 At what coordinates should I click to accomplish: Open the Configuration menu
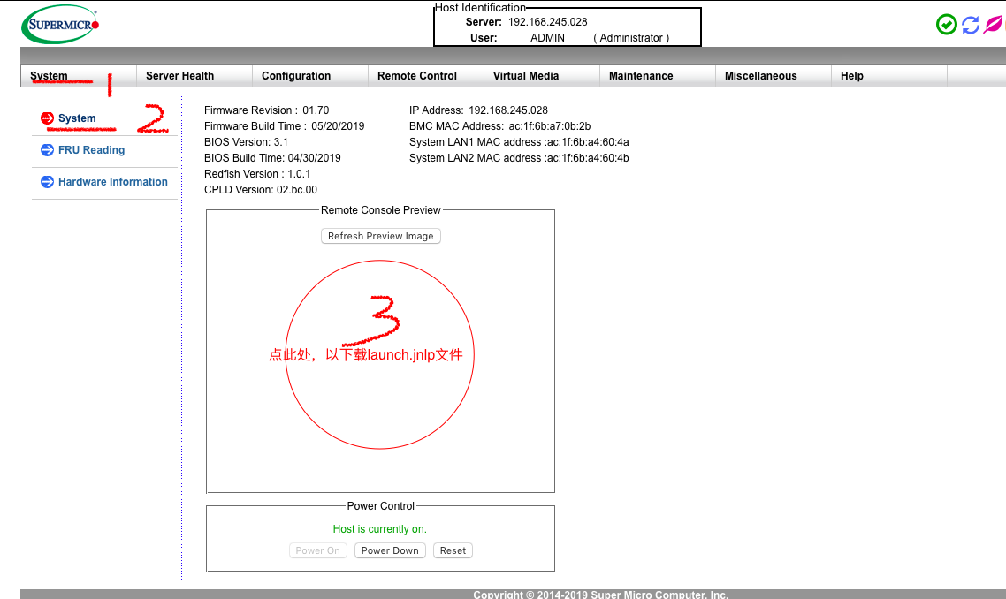(295, 76)
